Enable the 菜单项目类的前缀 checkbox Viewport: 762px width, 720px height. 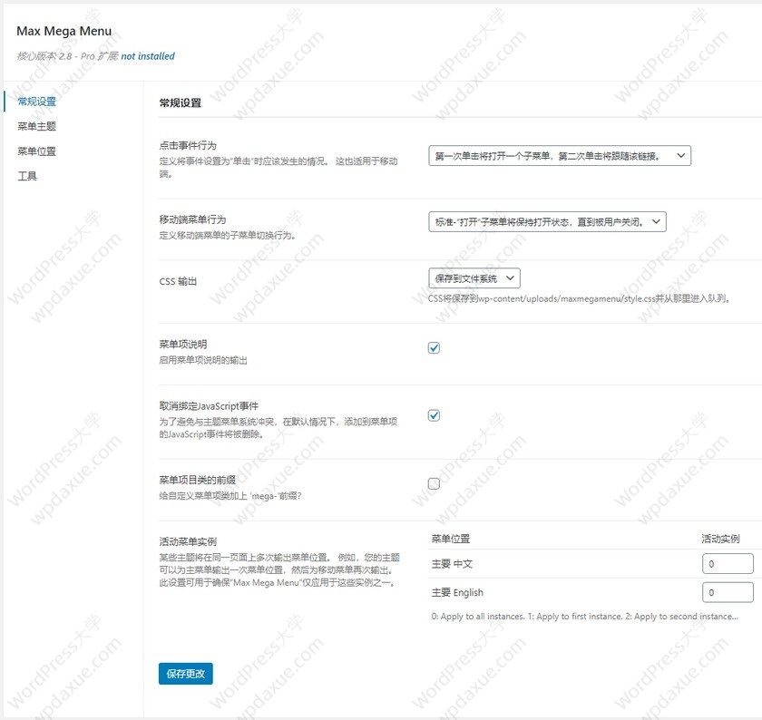point(434,483)
